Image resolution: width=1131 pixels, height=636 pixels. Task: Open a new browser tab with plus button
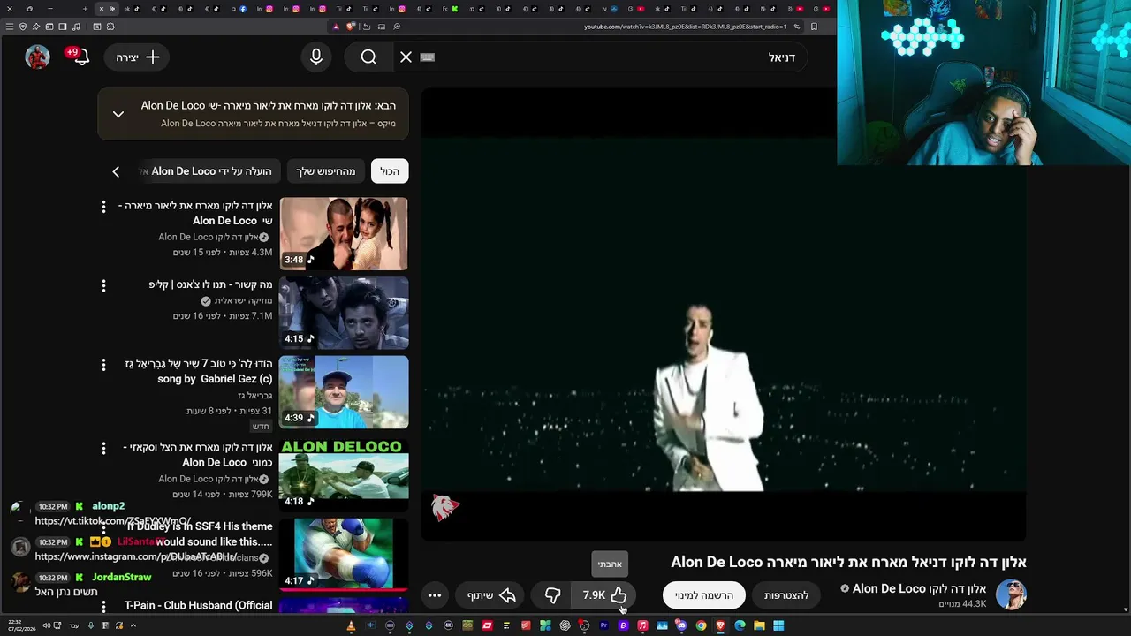[85, 9]
